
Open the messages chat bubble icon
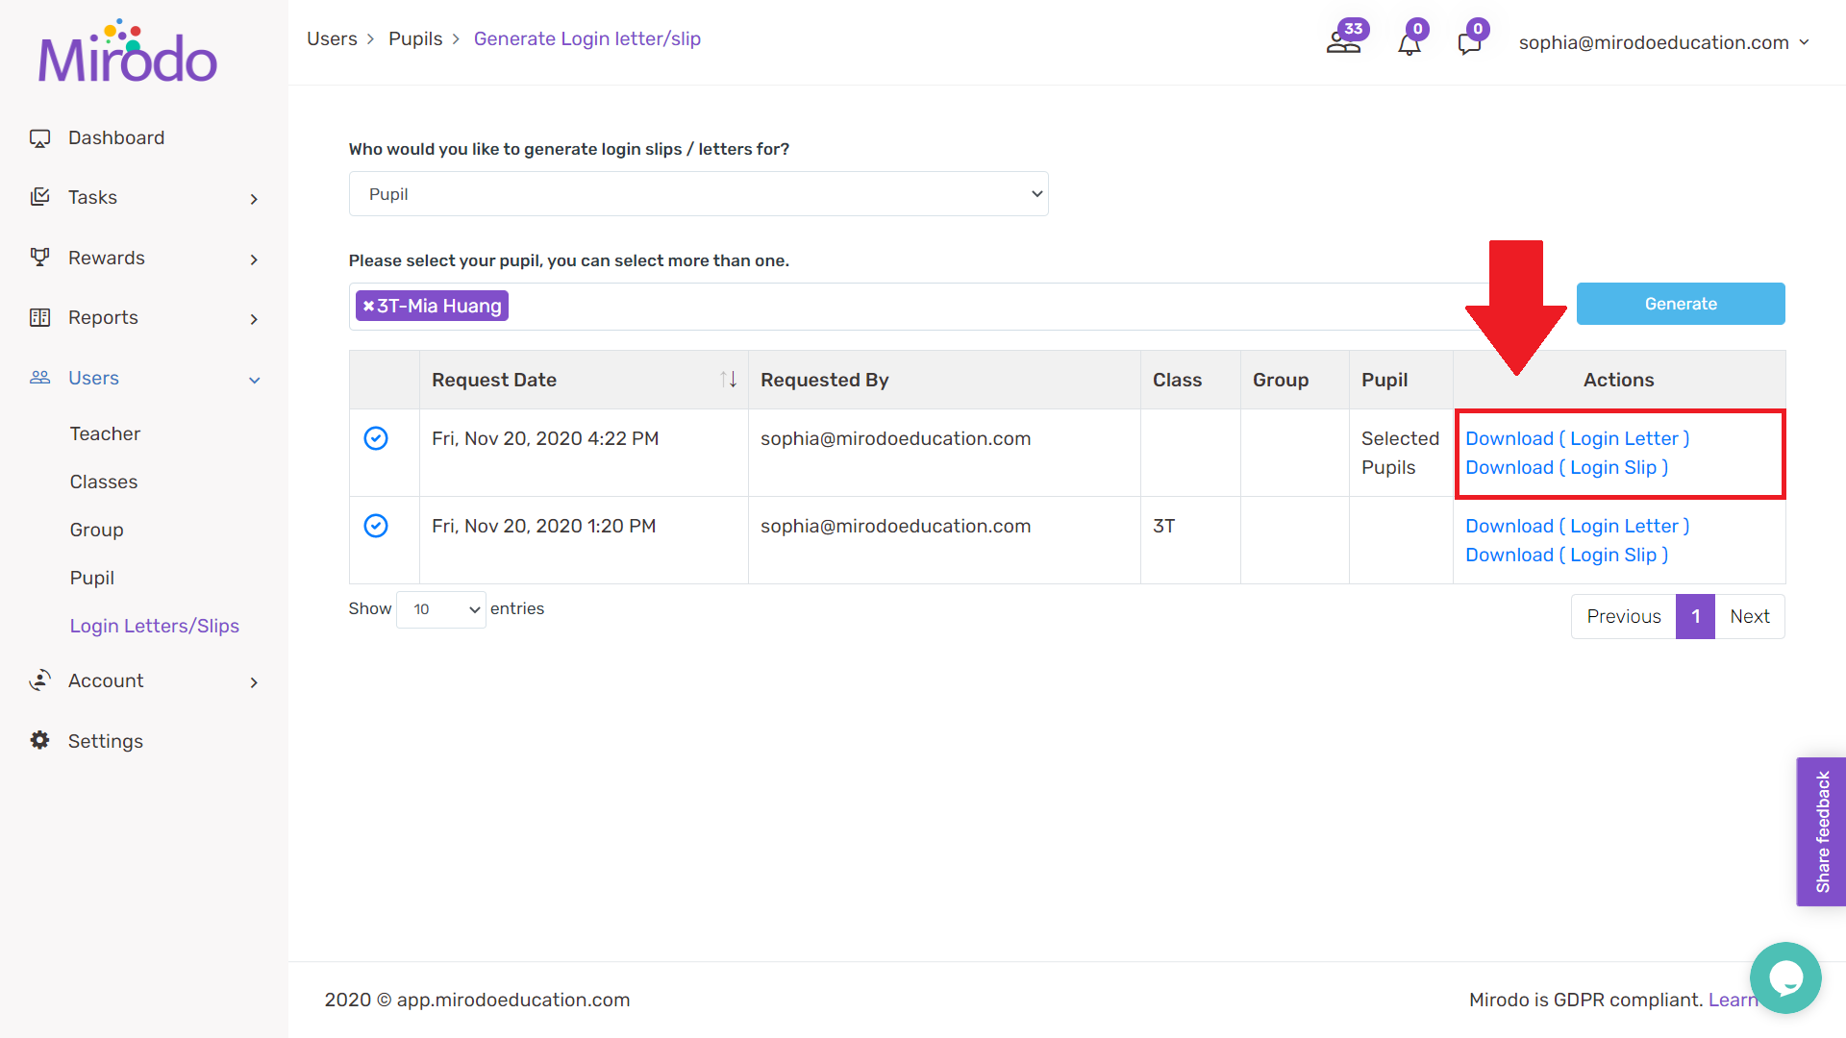(x=1469, y=43)
